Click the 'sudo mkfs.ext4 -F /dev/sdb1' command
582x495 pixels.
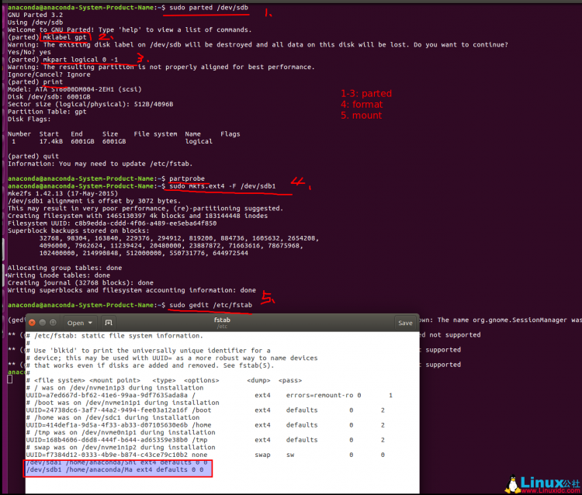(223, 186)
